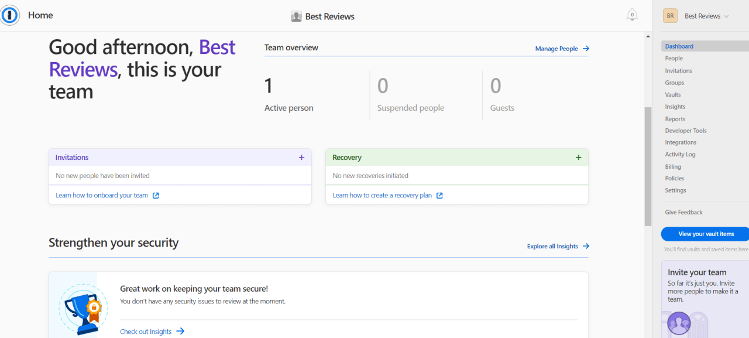
Task: Click the BR account avatar
Action: tap(669, 15)
